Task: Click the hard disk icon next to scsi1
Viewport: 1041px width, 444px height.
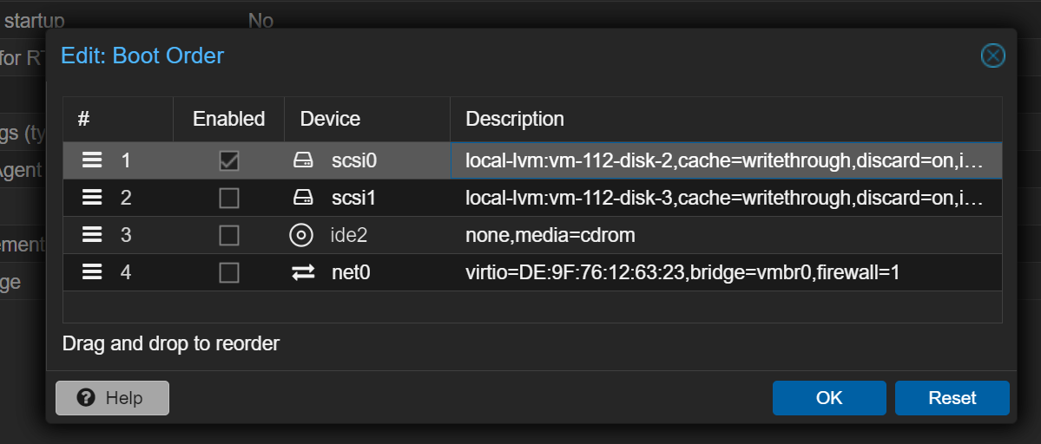Action: 303,198
